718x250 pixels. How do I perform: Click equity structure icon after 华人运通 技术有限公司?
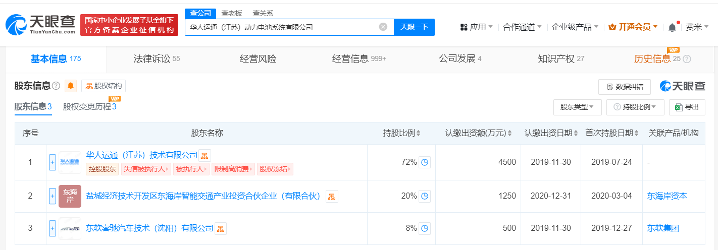point(204,155)
